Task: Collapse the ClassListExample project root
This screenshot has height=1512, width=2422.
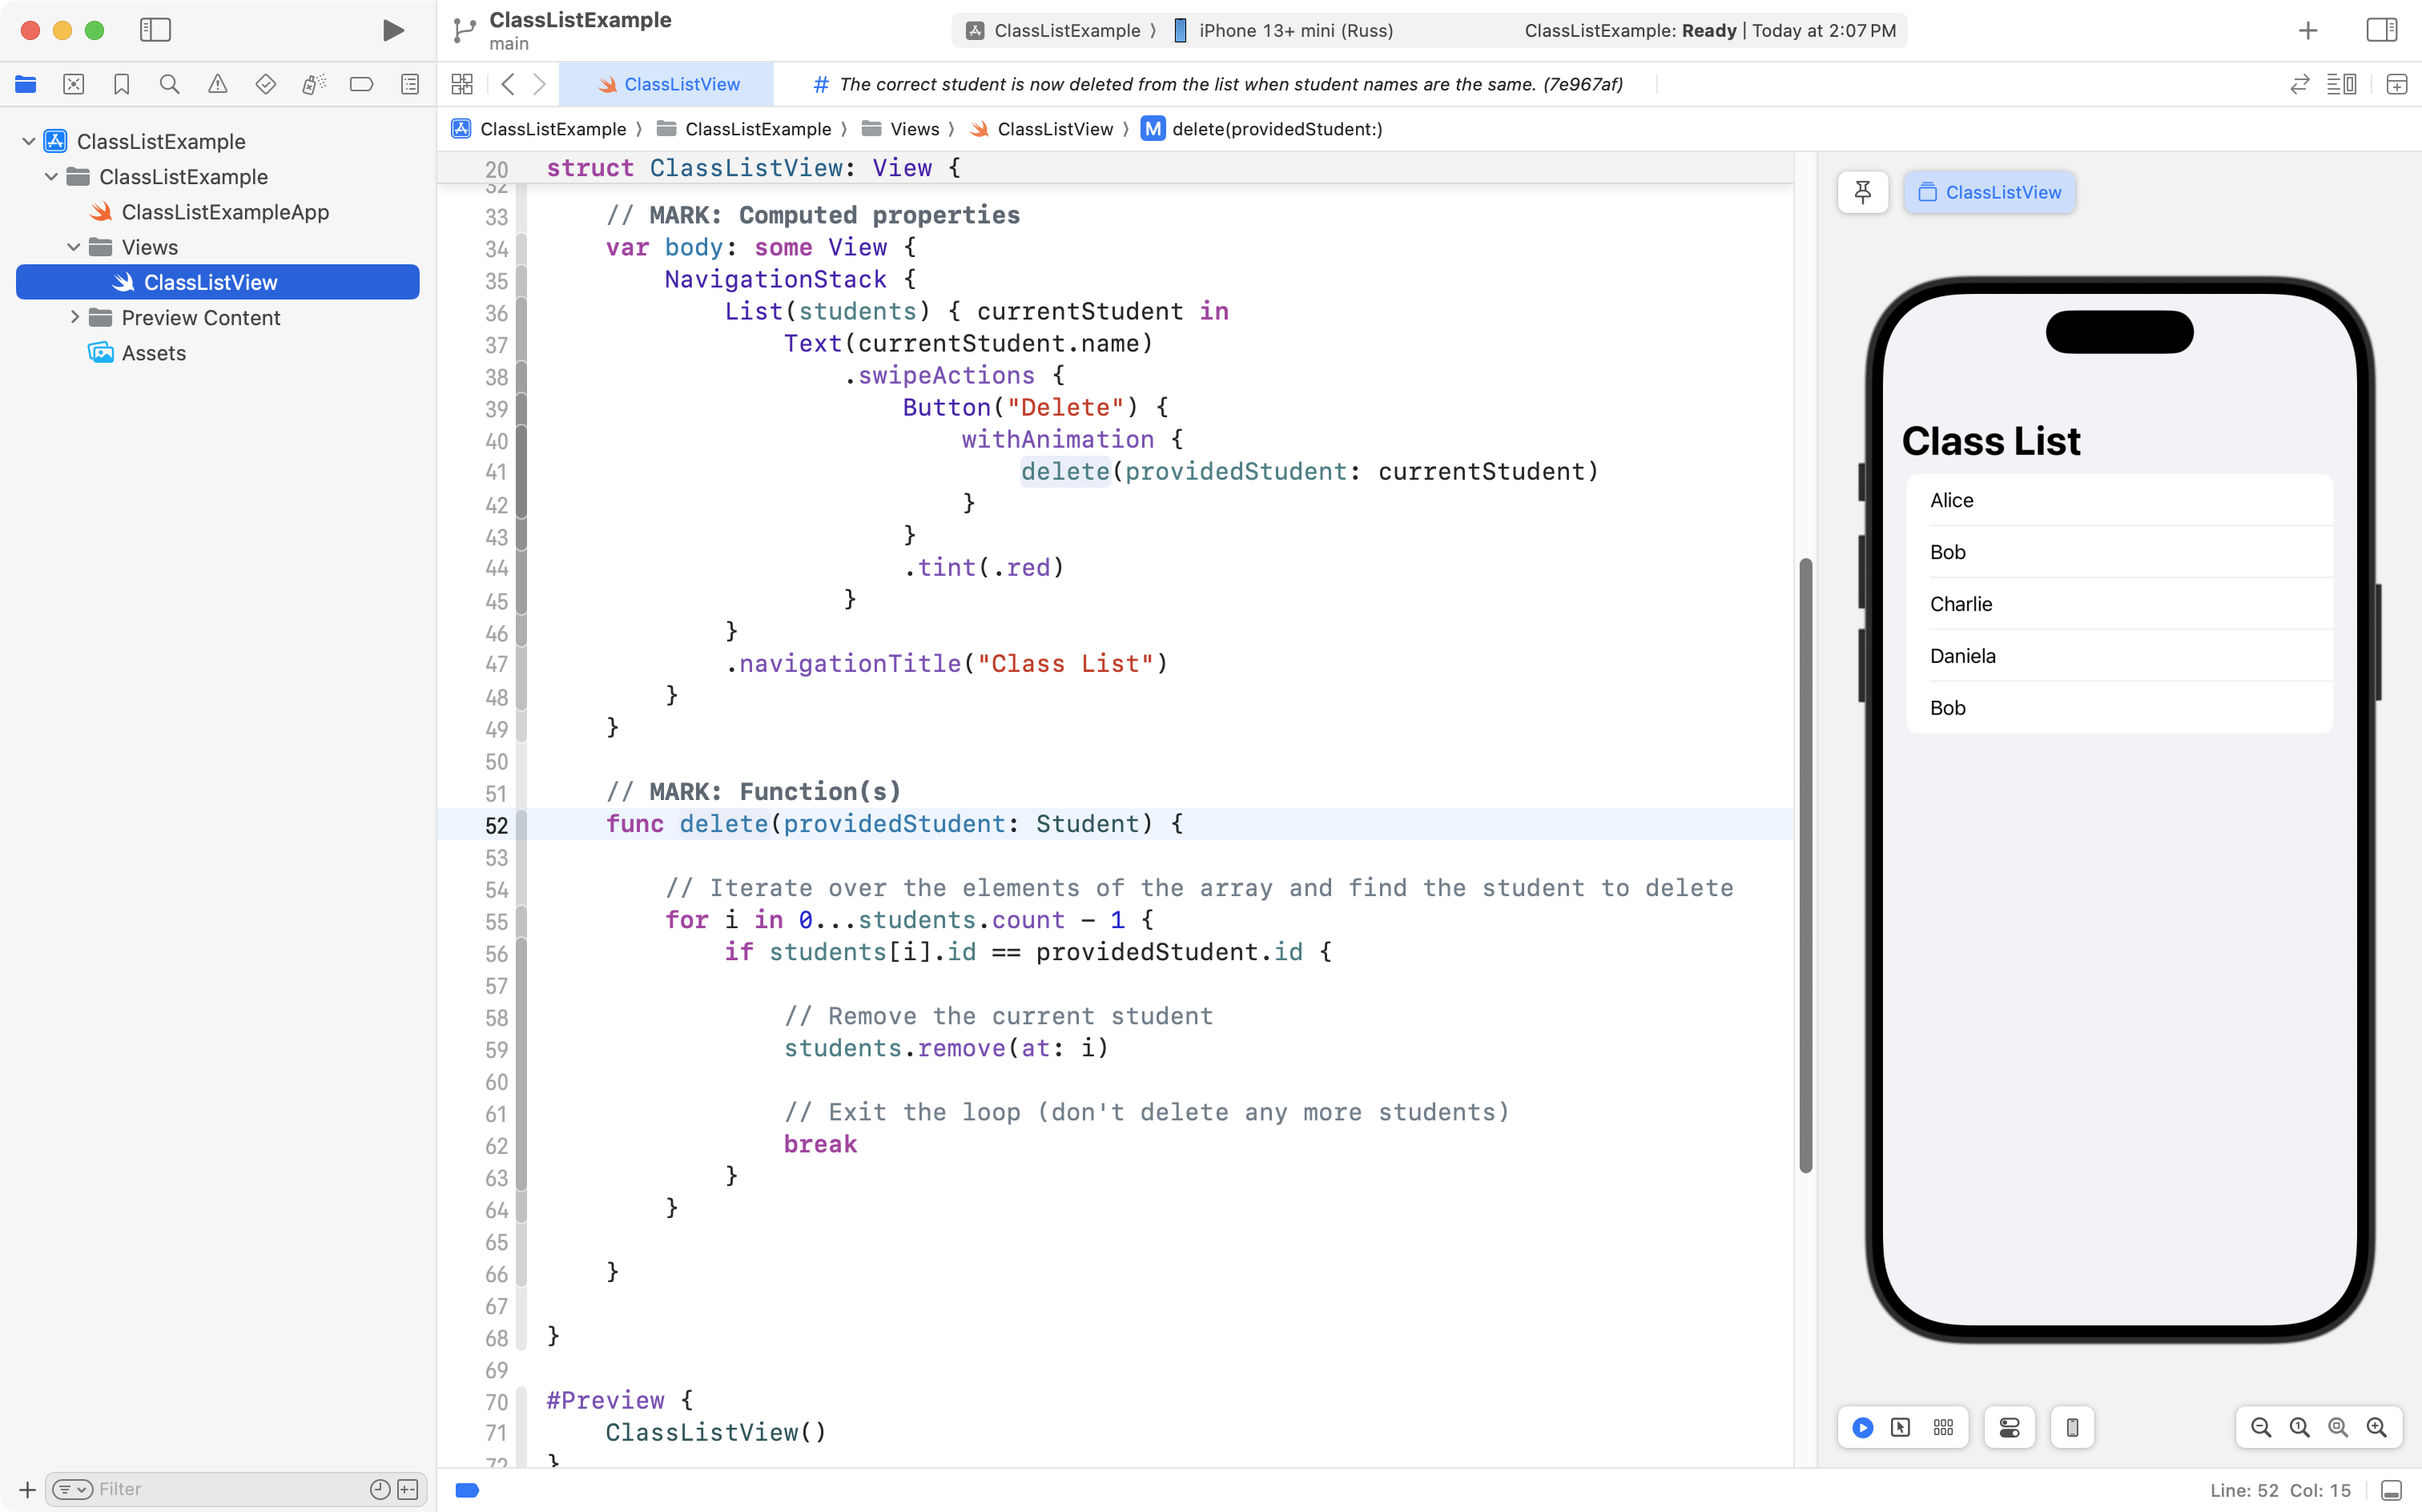Action: (x=29, y=141)
